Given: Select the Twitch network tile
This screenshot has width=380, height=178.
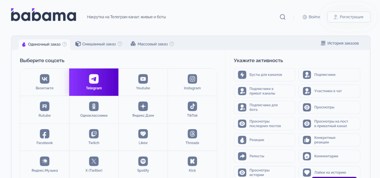Looking at the screenshot, I should click(x=94, y=137).
